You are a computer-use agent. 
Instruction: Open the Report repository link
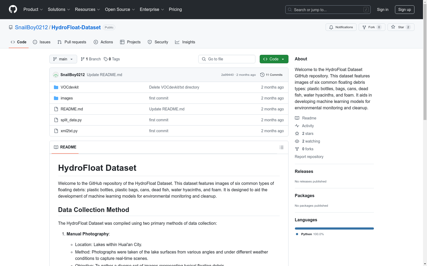click(x=309, y=157)
